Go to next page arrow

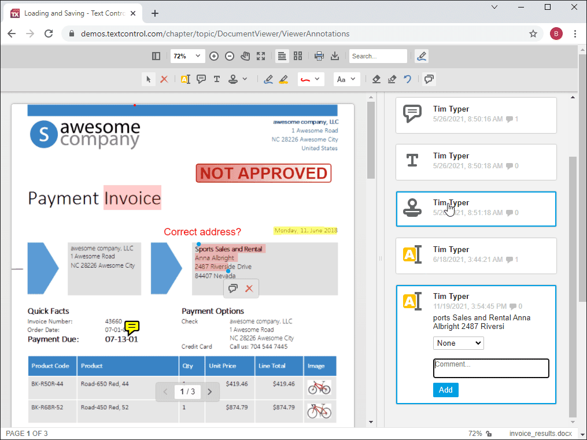tap(209, 392)
